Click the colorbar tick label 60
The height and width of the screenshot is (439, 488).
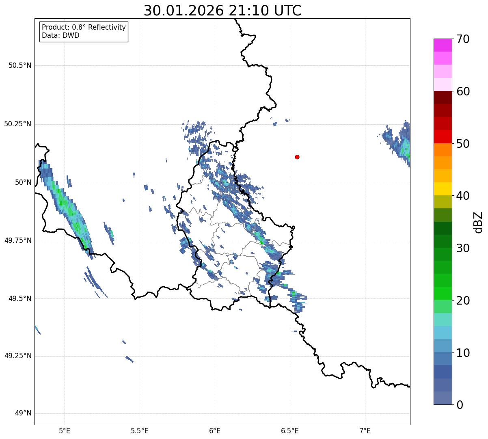click(x=463, y=91)
